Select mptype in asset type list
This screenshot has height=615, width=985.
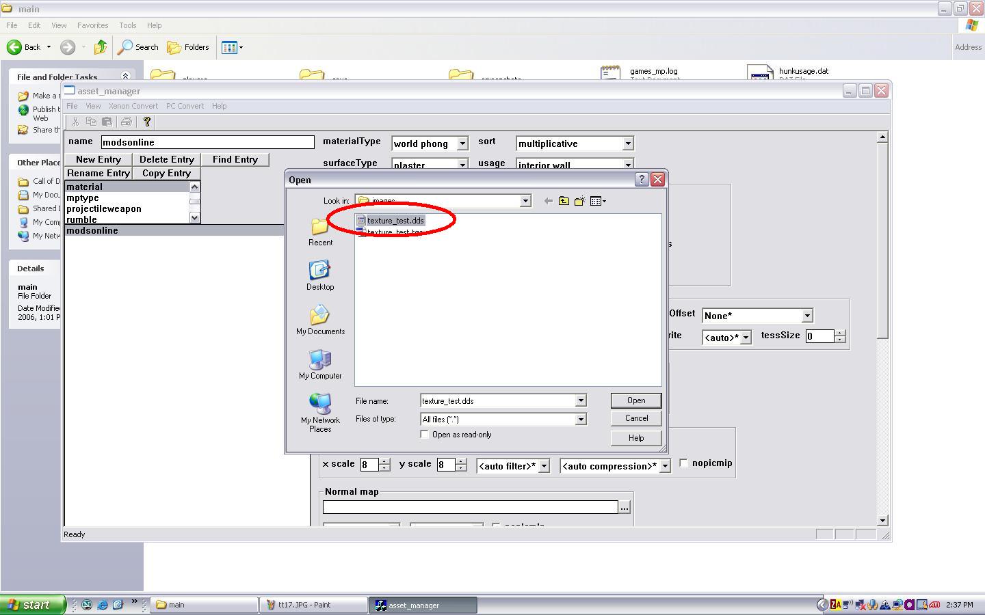tap(127, 197)
